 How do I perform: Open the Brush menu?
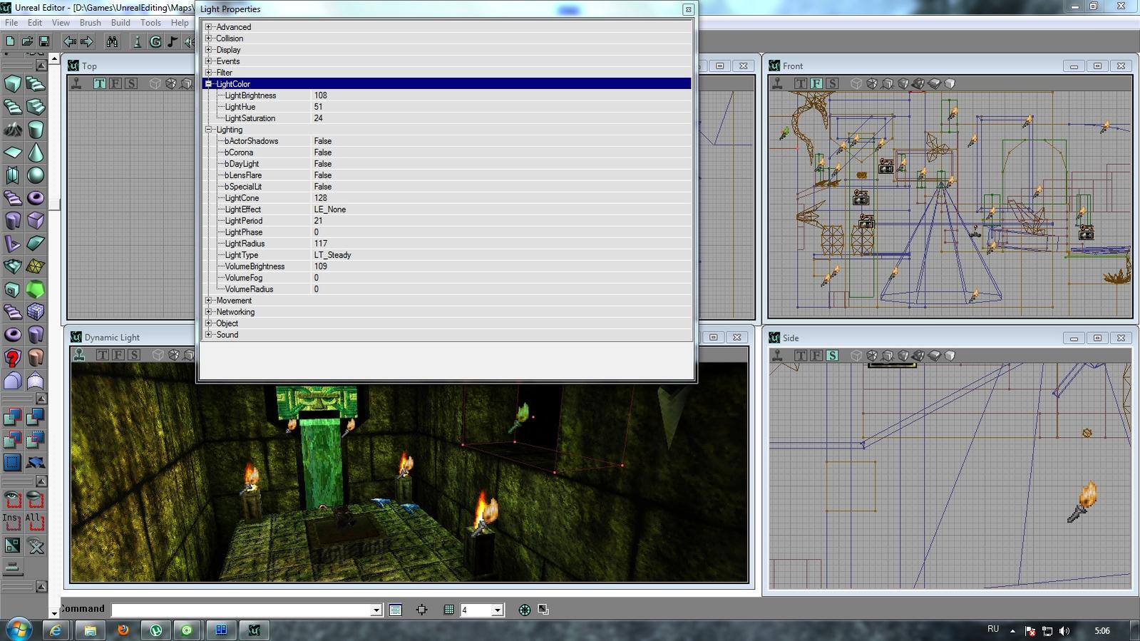90,23
